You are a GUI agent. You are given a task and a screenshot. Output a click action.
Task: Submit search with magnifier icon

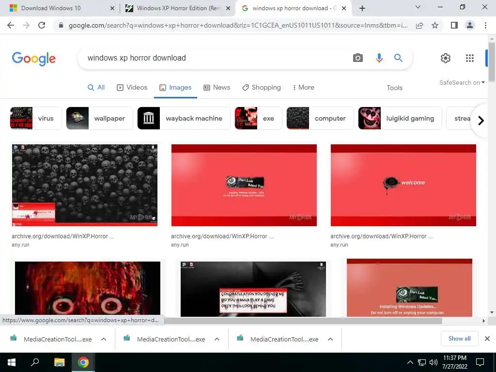point(398,58)
